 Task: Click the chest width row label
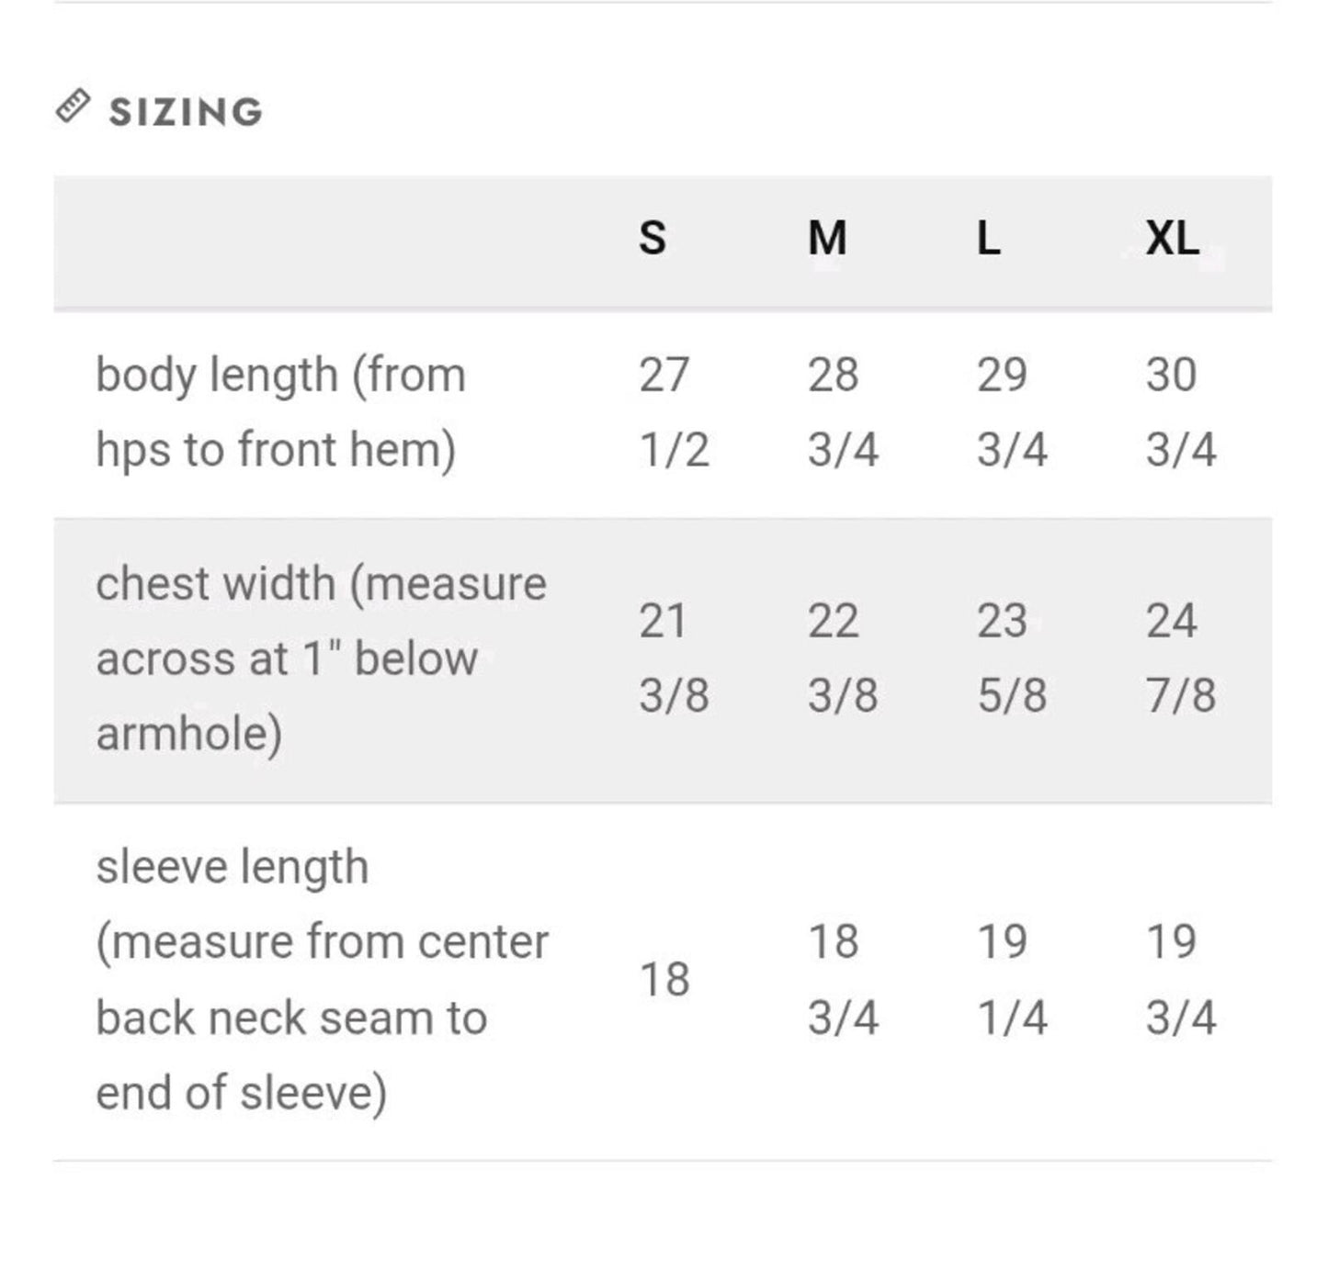322,658
